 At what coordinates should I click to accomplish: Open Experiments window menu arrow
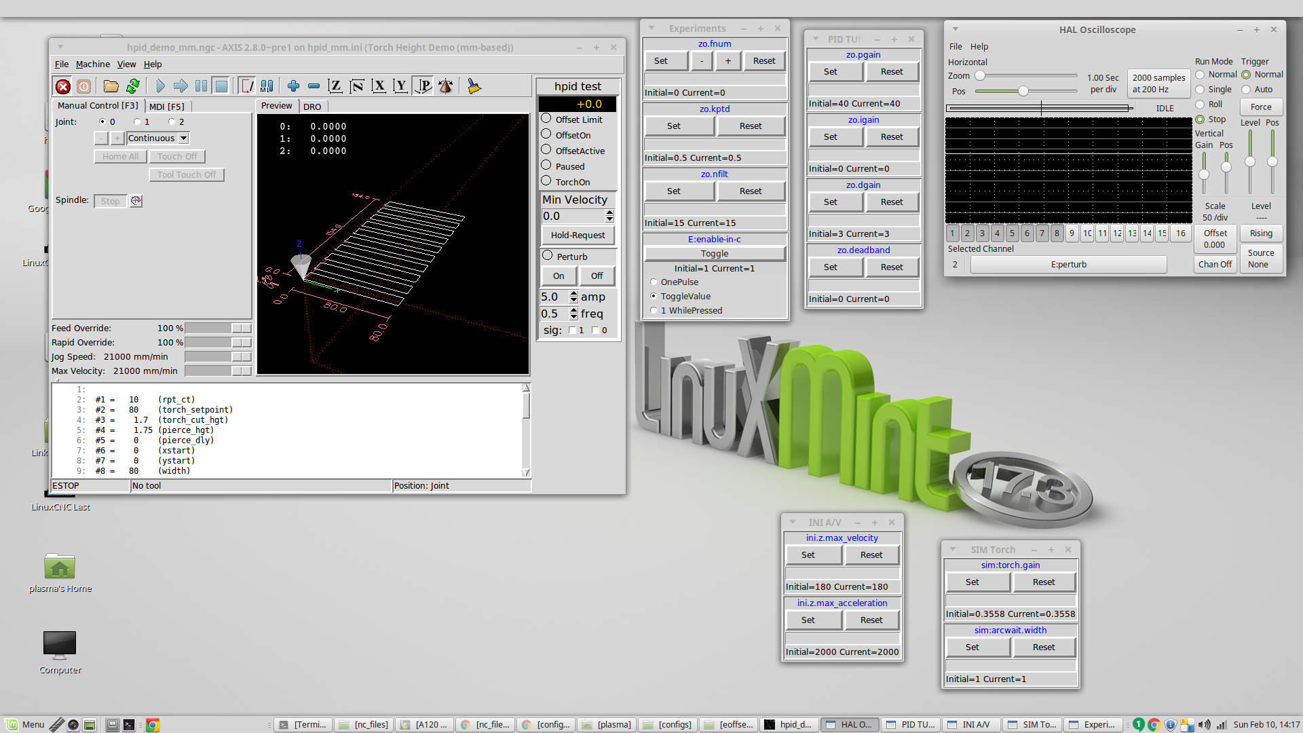(651, 29)
